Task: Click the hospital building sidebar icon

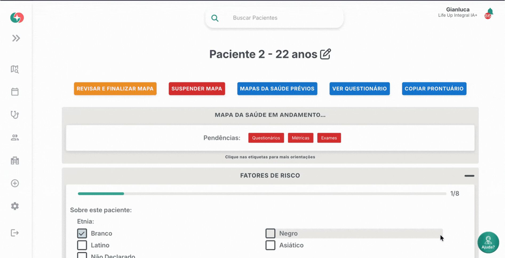Action: pos(15,161)
